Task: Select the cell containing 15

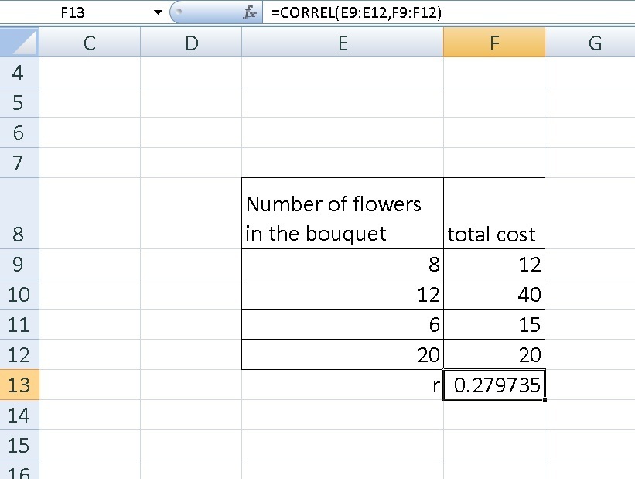Action: tap(494, 324)
